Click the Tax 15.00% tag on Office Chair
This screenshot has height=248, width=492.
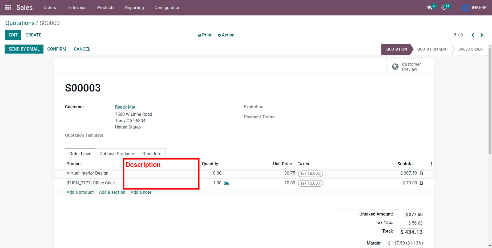click(310, 183)
